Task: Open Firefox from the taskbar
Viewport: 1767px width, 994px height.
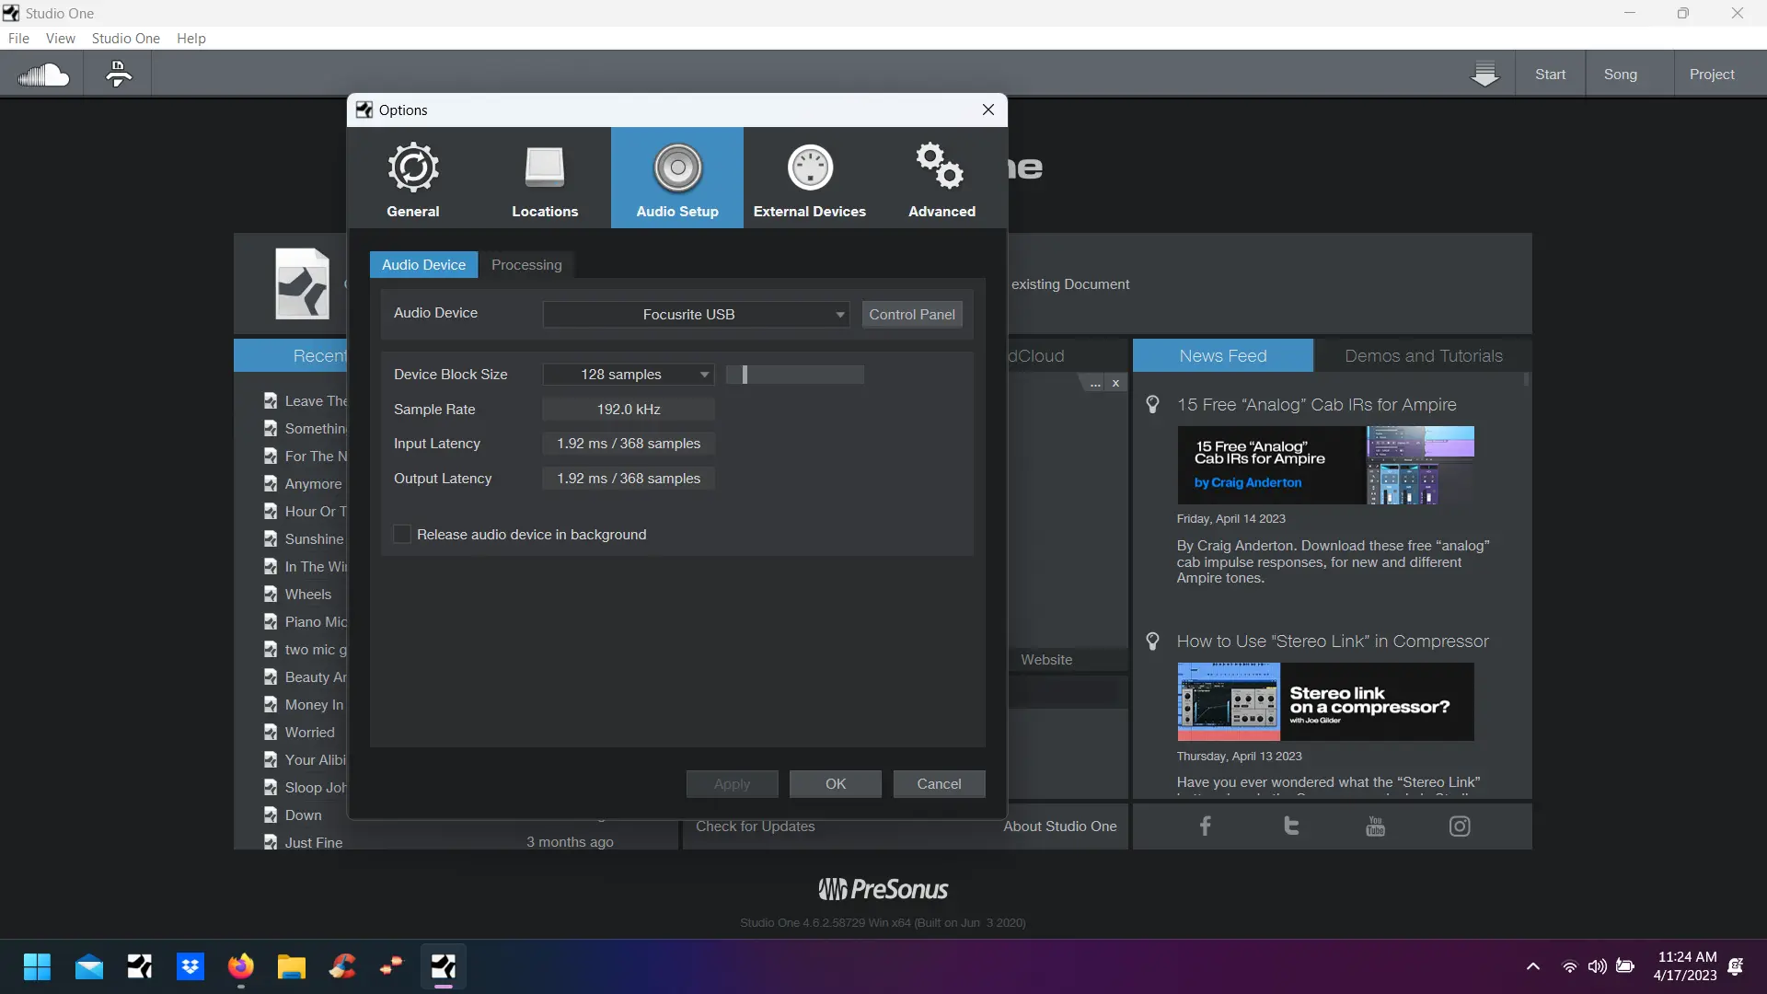Action: 240,967
